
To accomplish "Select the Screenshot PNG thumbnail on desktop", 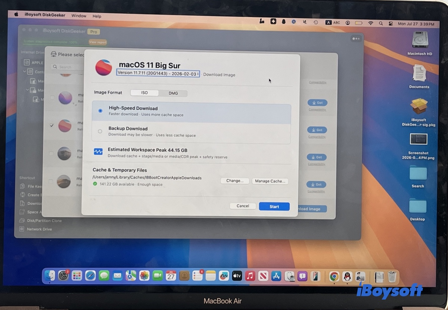I will 419,139.
